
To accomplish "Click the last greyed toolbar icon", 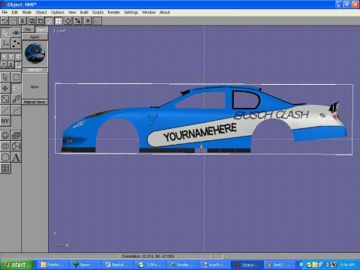I will coord(97,21).
